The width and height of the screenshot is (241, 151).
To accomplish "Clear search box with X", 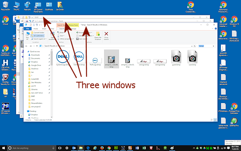I will 214,46.
